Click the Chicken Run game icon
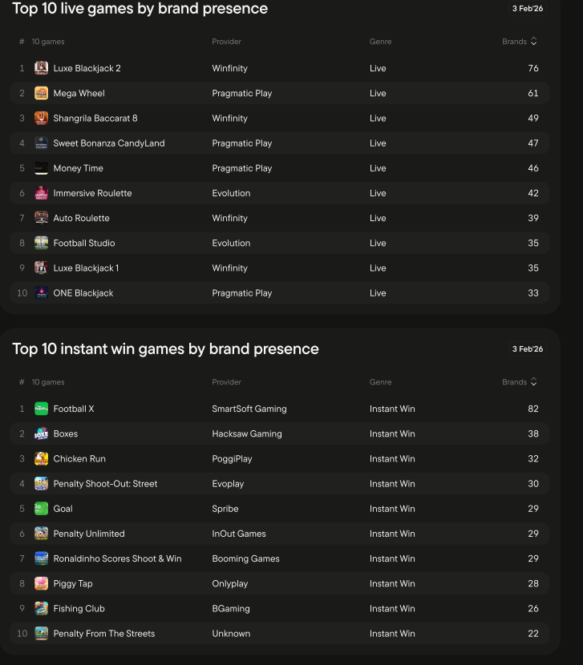 coord(41,459)
